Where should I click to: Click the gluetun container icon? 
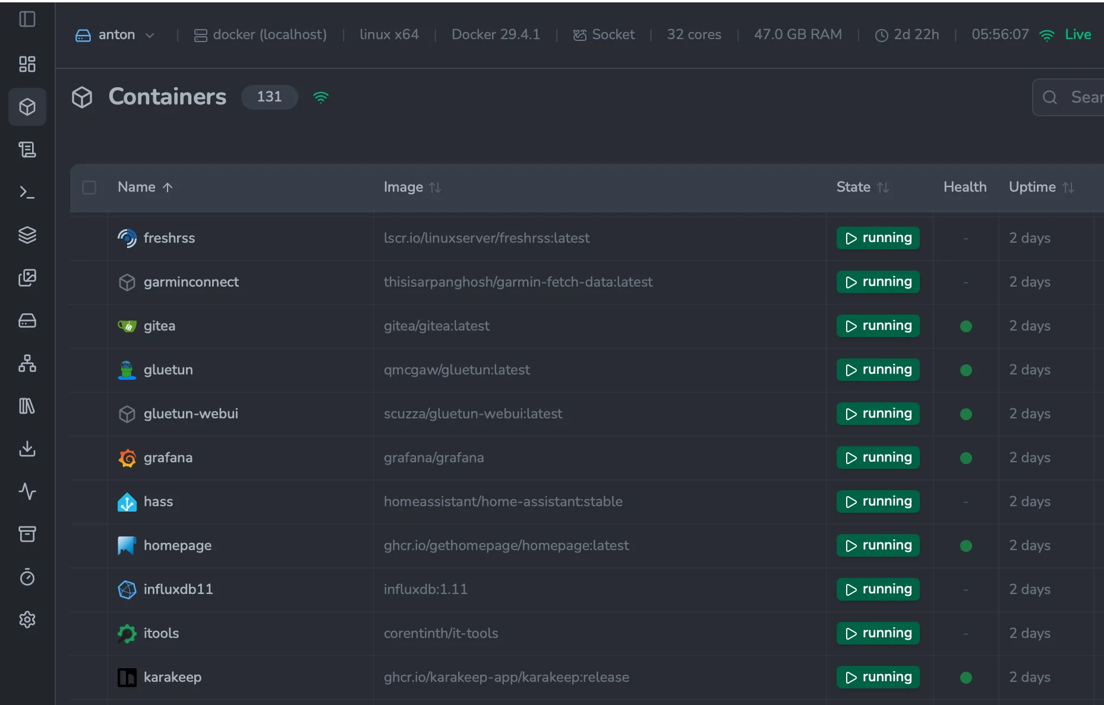(x=127, y=370)
